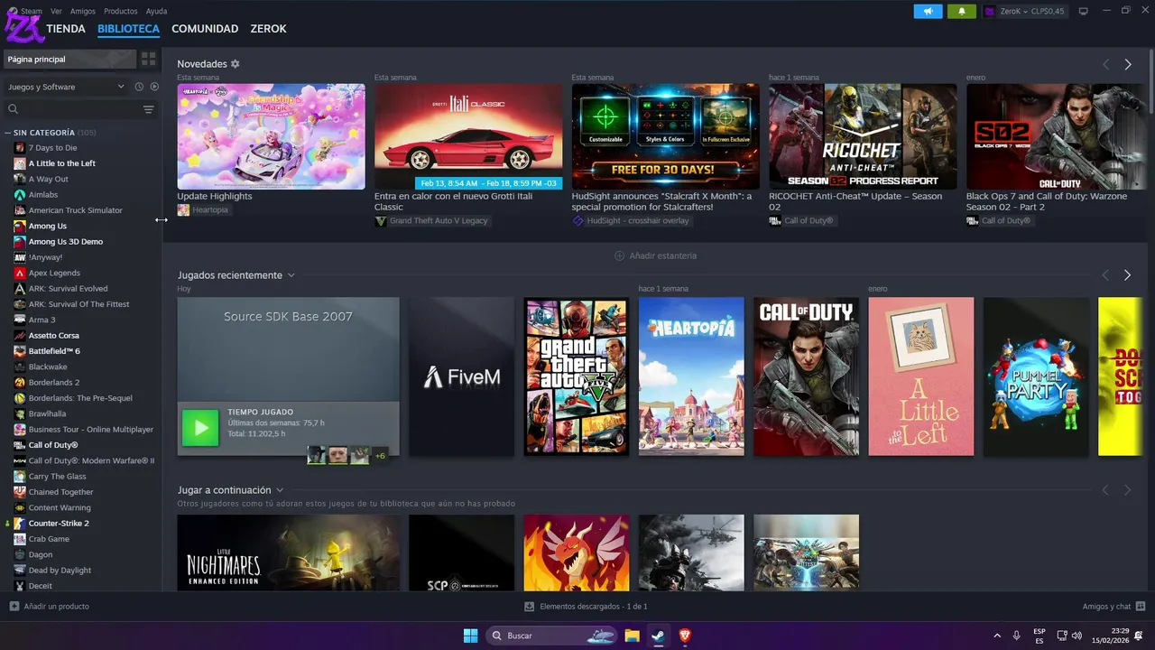Open HudSight - crosshair overlay tag
Screen dimensions: 1155x650
coord(632,220)
